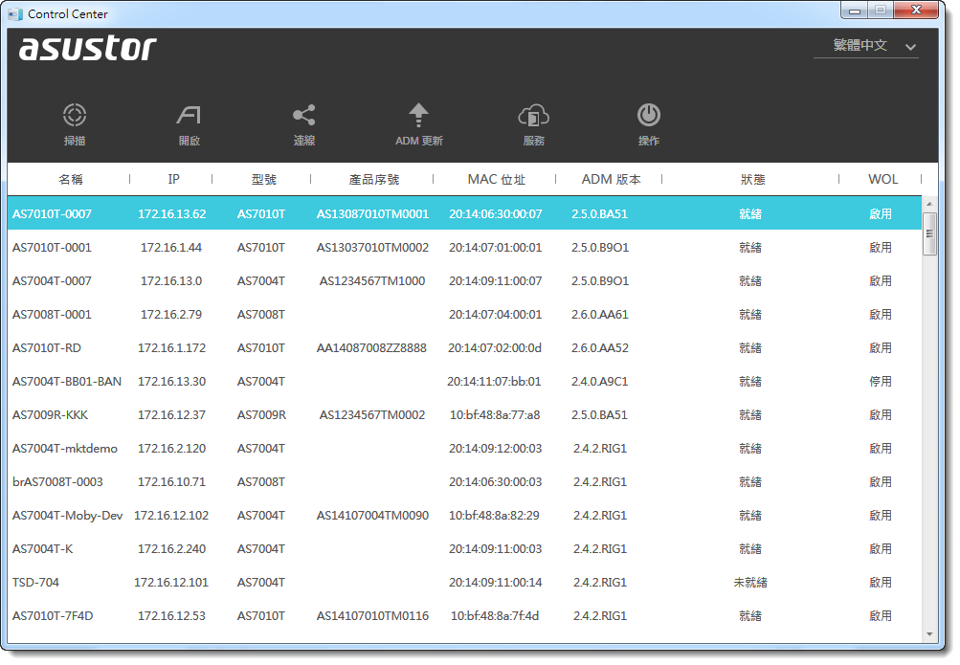This screenshot has height=665, width=960.
Task: Select the AS7009R-KKK device row
Action: [465, 414]
